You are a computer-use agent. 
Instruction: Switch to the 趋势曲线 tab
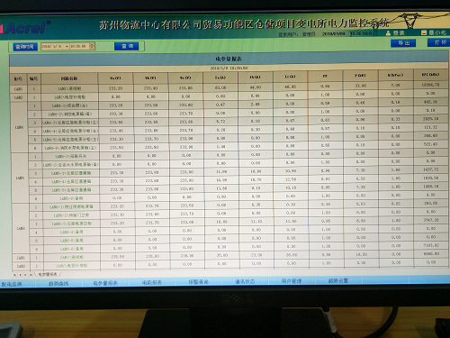(58, 283)
